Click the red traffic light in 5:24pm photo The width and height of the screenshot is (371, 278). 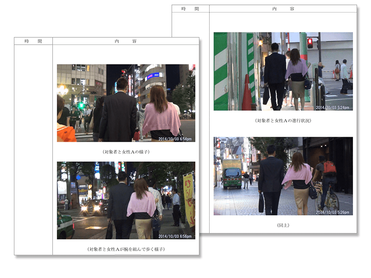pyautogui.click(x=310, y=43)
